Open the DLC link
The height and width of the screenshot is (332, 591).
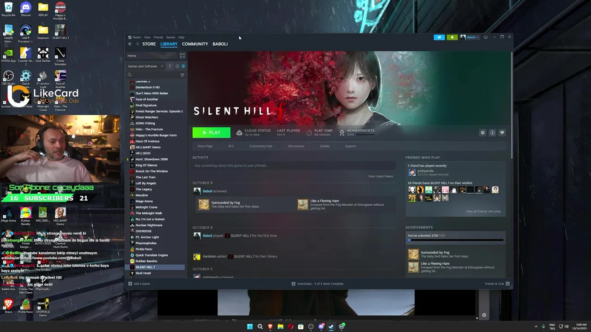pos(231,146)
